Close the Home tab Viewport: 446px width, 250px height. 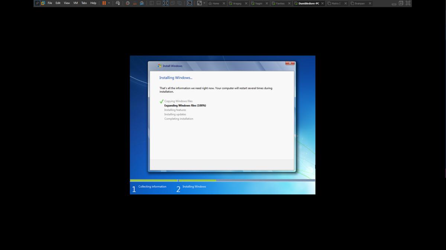224,3
